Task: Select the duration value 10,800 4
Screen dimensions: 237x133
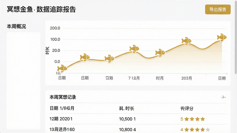Action: (127, 129)
